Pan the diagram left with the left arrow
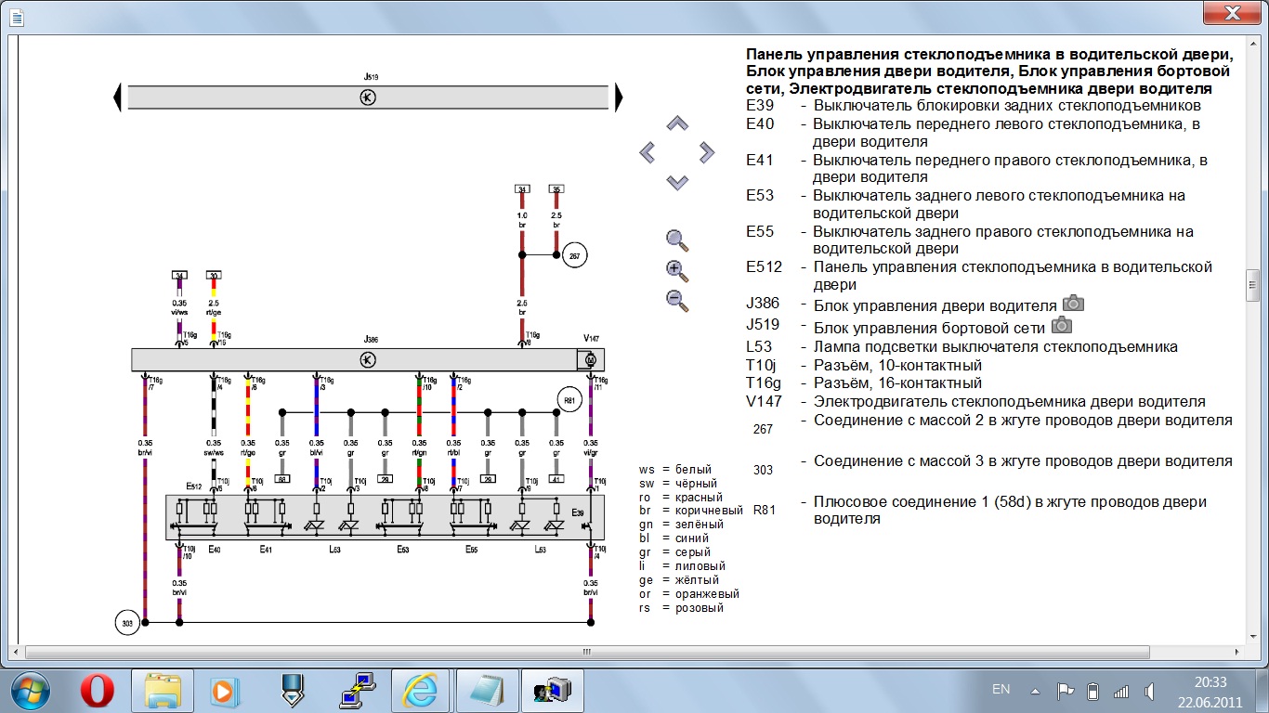 [648, 152]
